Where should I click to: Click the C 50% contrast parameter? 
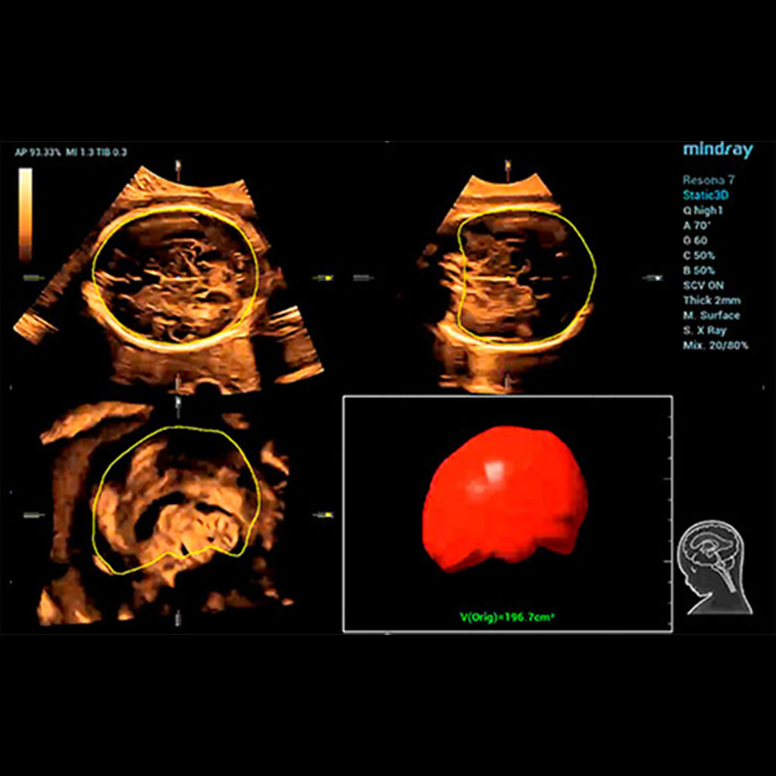[698, 255]
